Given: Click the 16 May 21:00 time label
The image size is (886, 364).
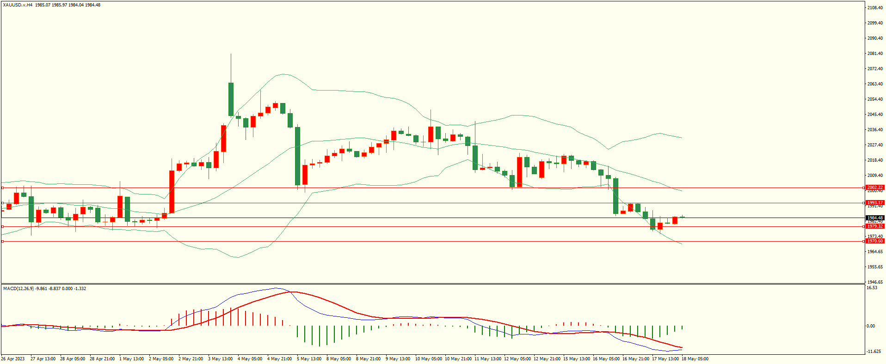Looking at the screenshot, I should pos(636,359).
